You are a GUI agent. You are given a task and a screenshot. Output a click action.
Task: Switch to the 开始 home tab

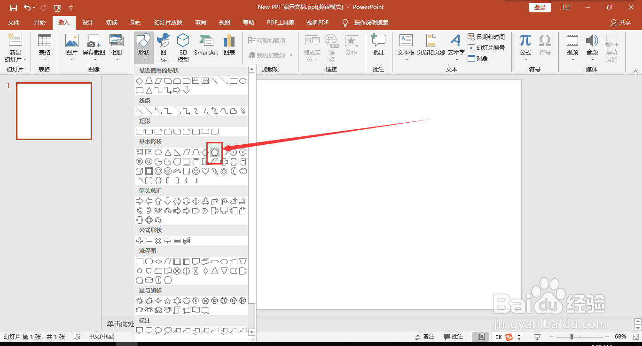pos(40,23)
